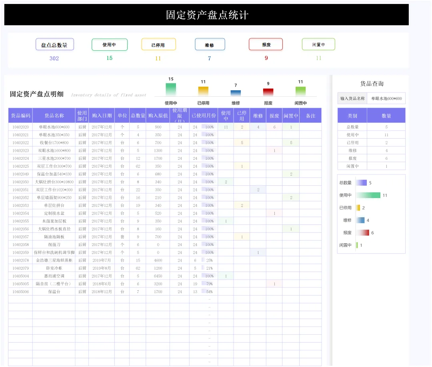Select the 卧室冷柜 name cell
Viewport: 432px width, 367px height.
click(54, 268)
